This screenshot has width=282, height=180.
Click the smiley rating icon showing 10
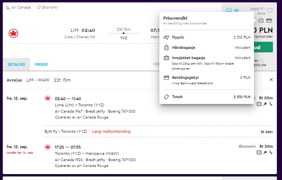(x=229, y=10)
